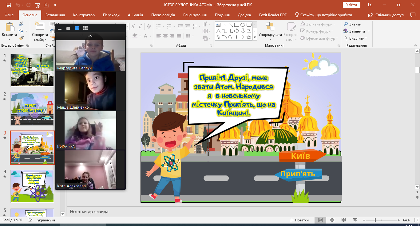Open the Показ слайдів ribbon tab
This screenshot has width=420, height=226.
click(x=163, y=15)
